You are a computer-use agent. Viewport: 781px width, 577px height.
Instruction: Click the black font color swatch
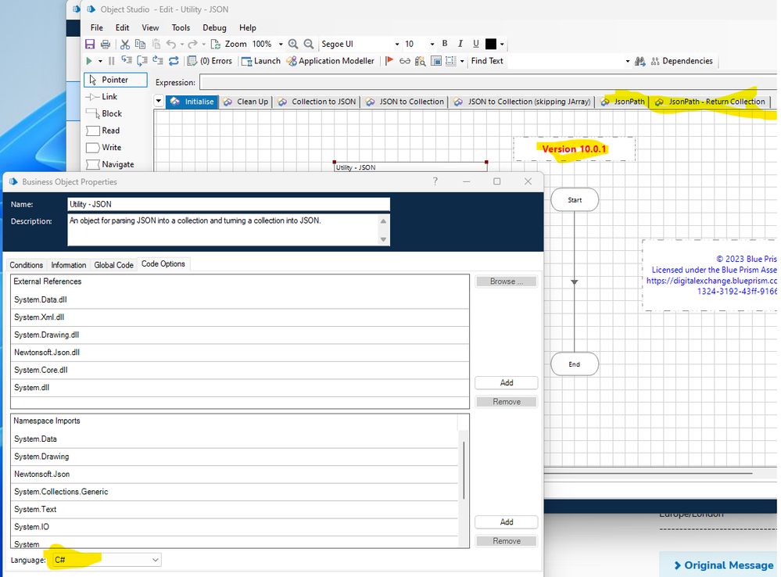(491, 45)
